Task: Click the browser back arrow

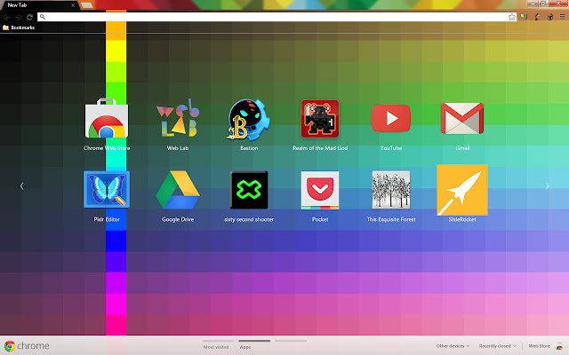Action: point(6,17)
